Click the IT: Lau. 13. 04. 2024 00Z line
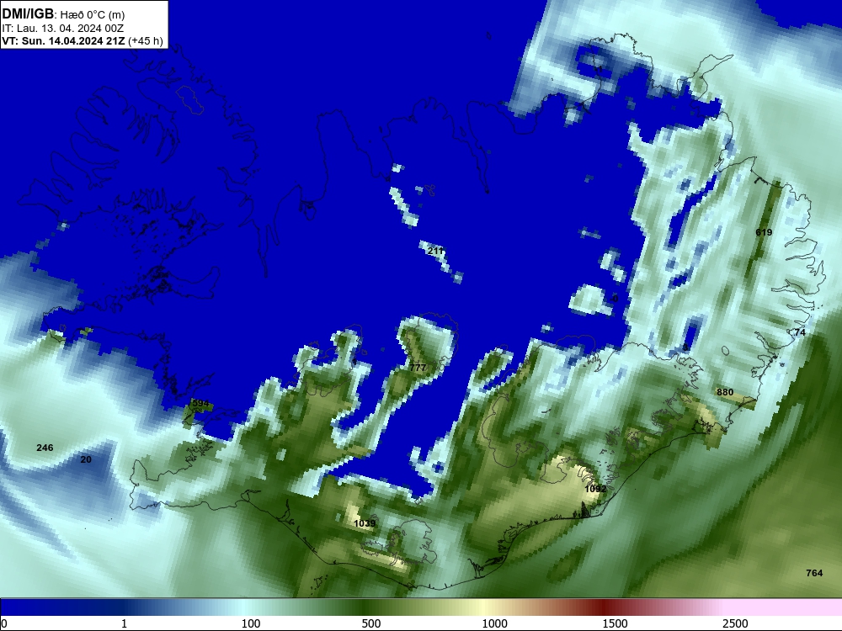The width and height of the screenshot is (842, 631). 63,28
